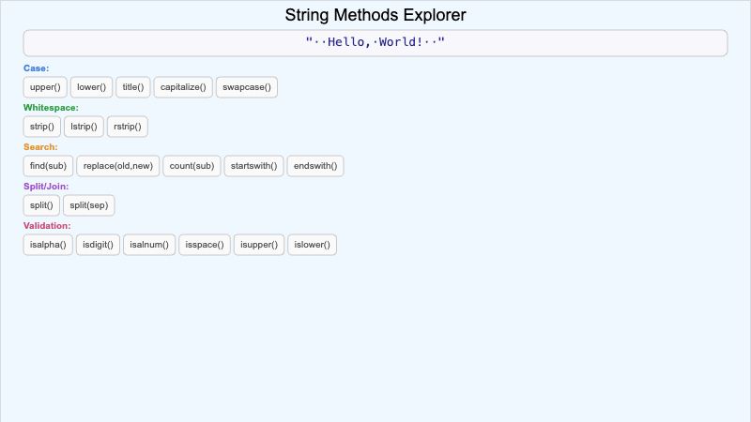Click the split() button without arguments
The height and width of the screenshot is (422, 751).
pyautogui.click(x=41, y=205)
